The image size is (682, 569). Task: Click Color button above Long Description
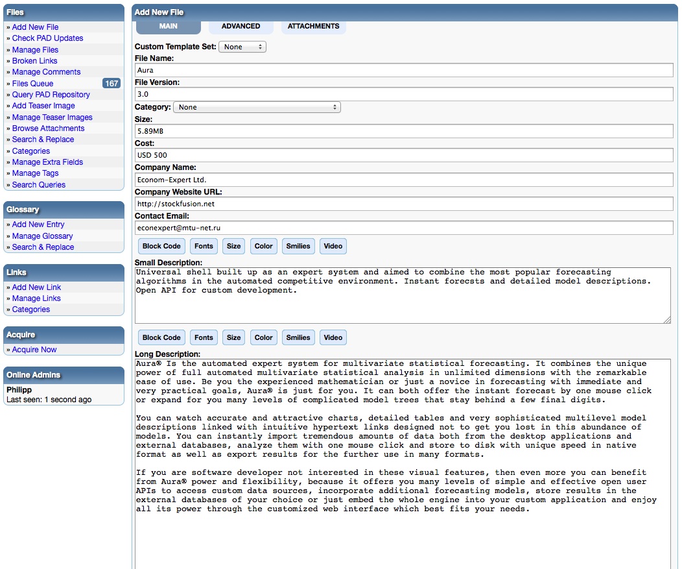264,337
